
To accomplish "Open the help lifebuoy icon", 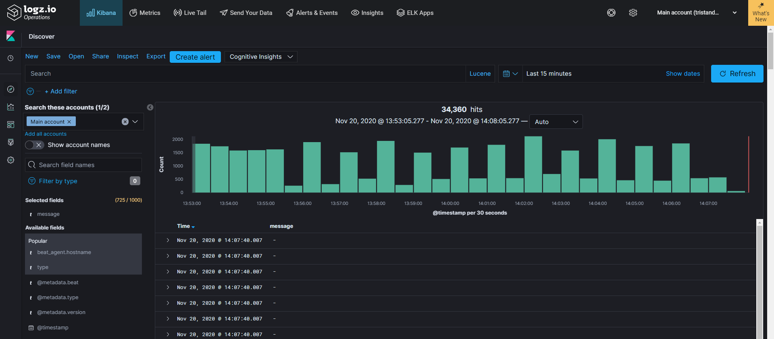I will coord(611,13).
